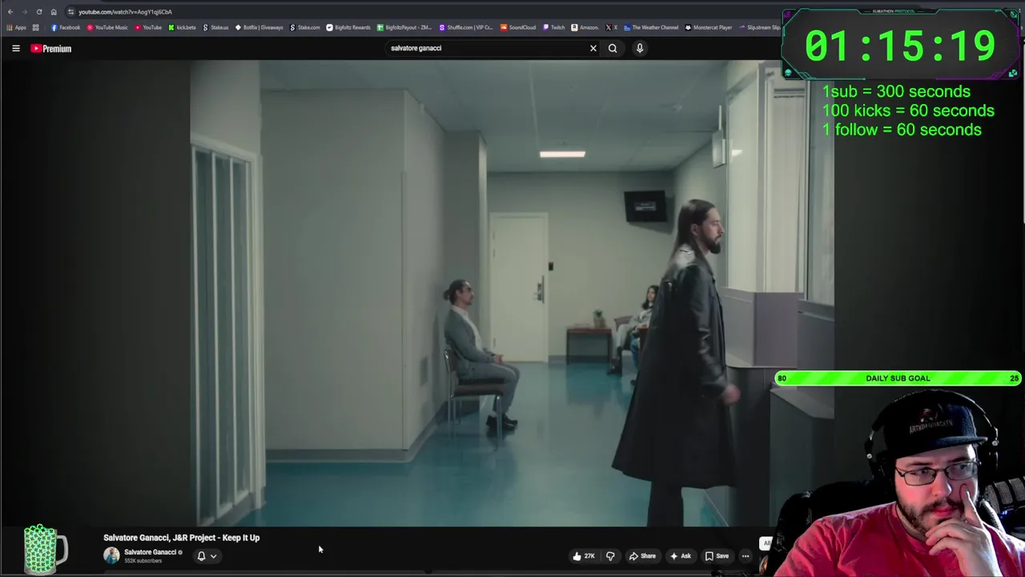Expand the notification options chevron
The image size is (1025, 577).
pyautogui.click(x=213, y=556)
